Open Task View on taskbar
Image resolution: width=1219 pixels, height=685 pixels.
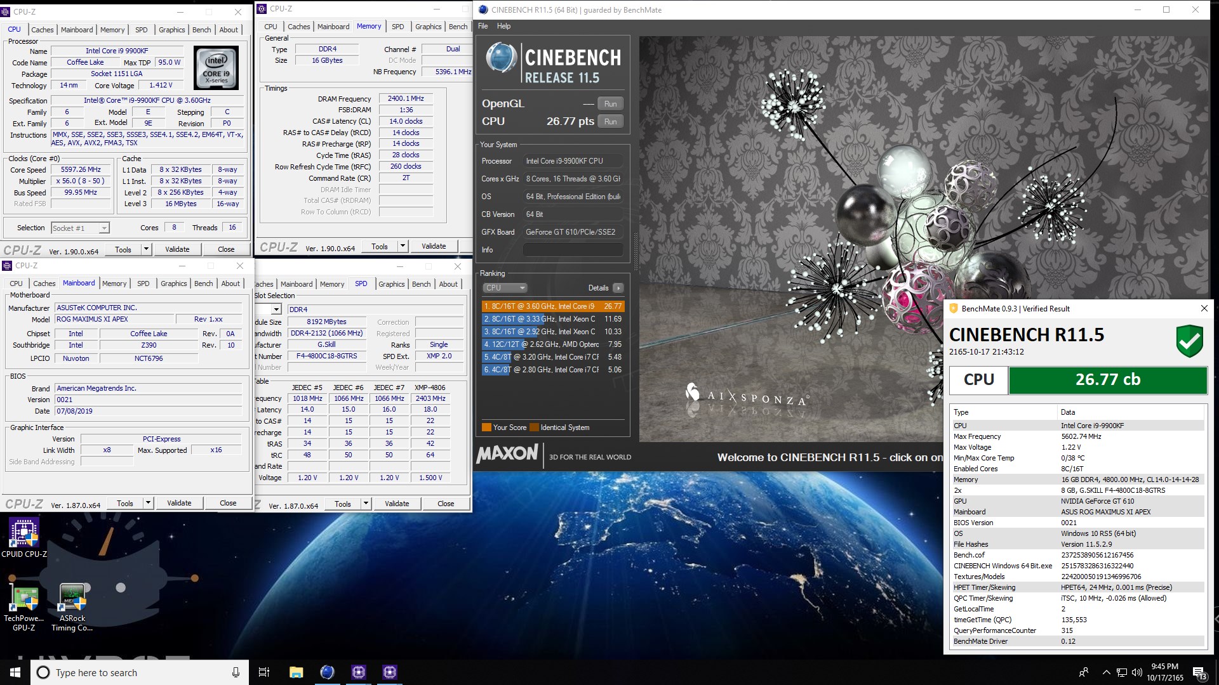coord(264,672)
